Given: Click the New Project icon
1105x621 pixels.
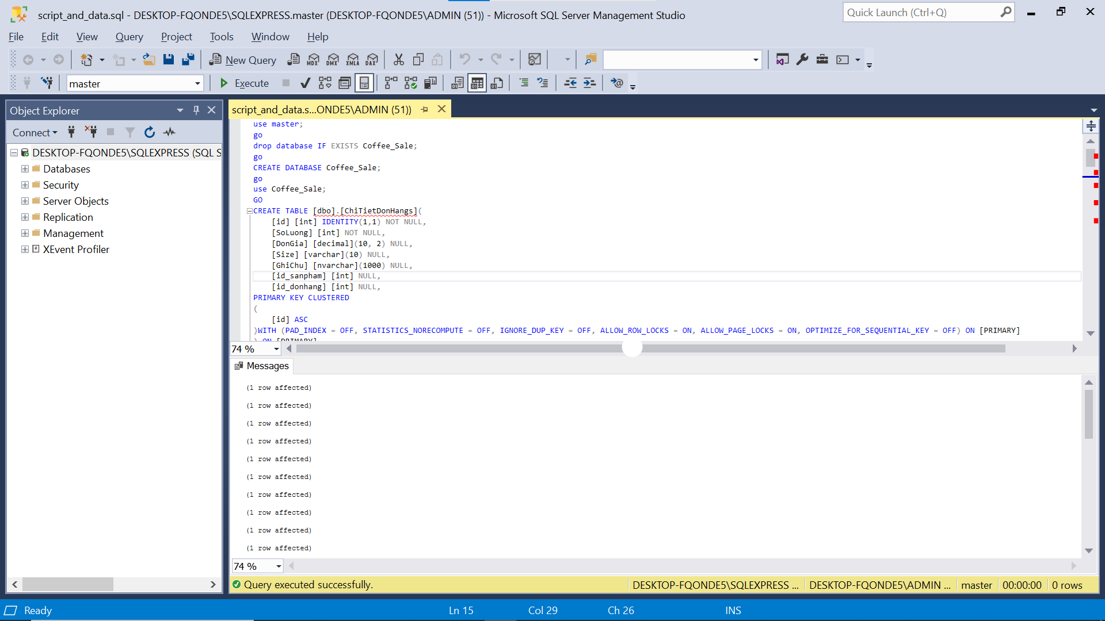Looking at the screenshot, I should tap(86, 59).
